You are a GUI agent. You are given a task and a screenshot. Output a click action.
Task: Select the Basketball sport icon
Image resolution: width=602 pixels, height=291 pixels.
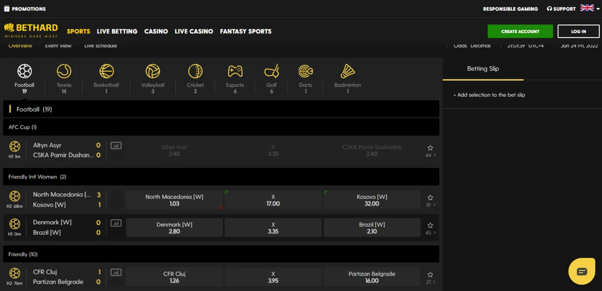[106, 71]
